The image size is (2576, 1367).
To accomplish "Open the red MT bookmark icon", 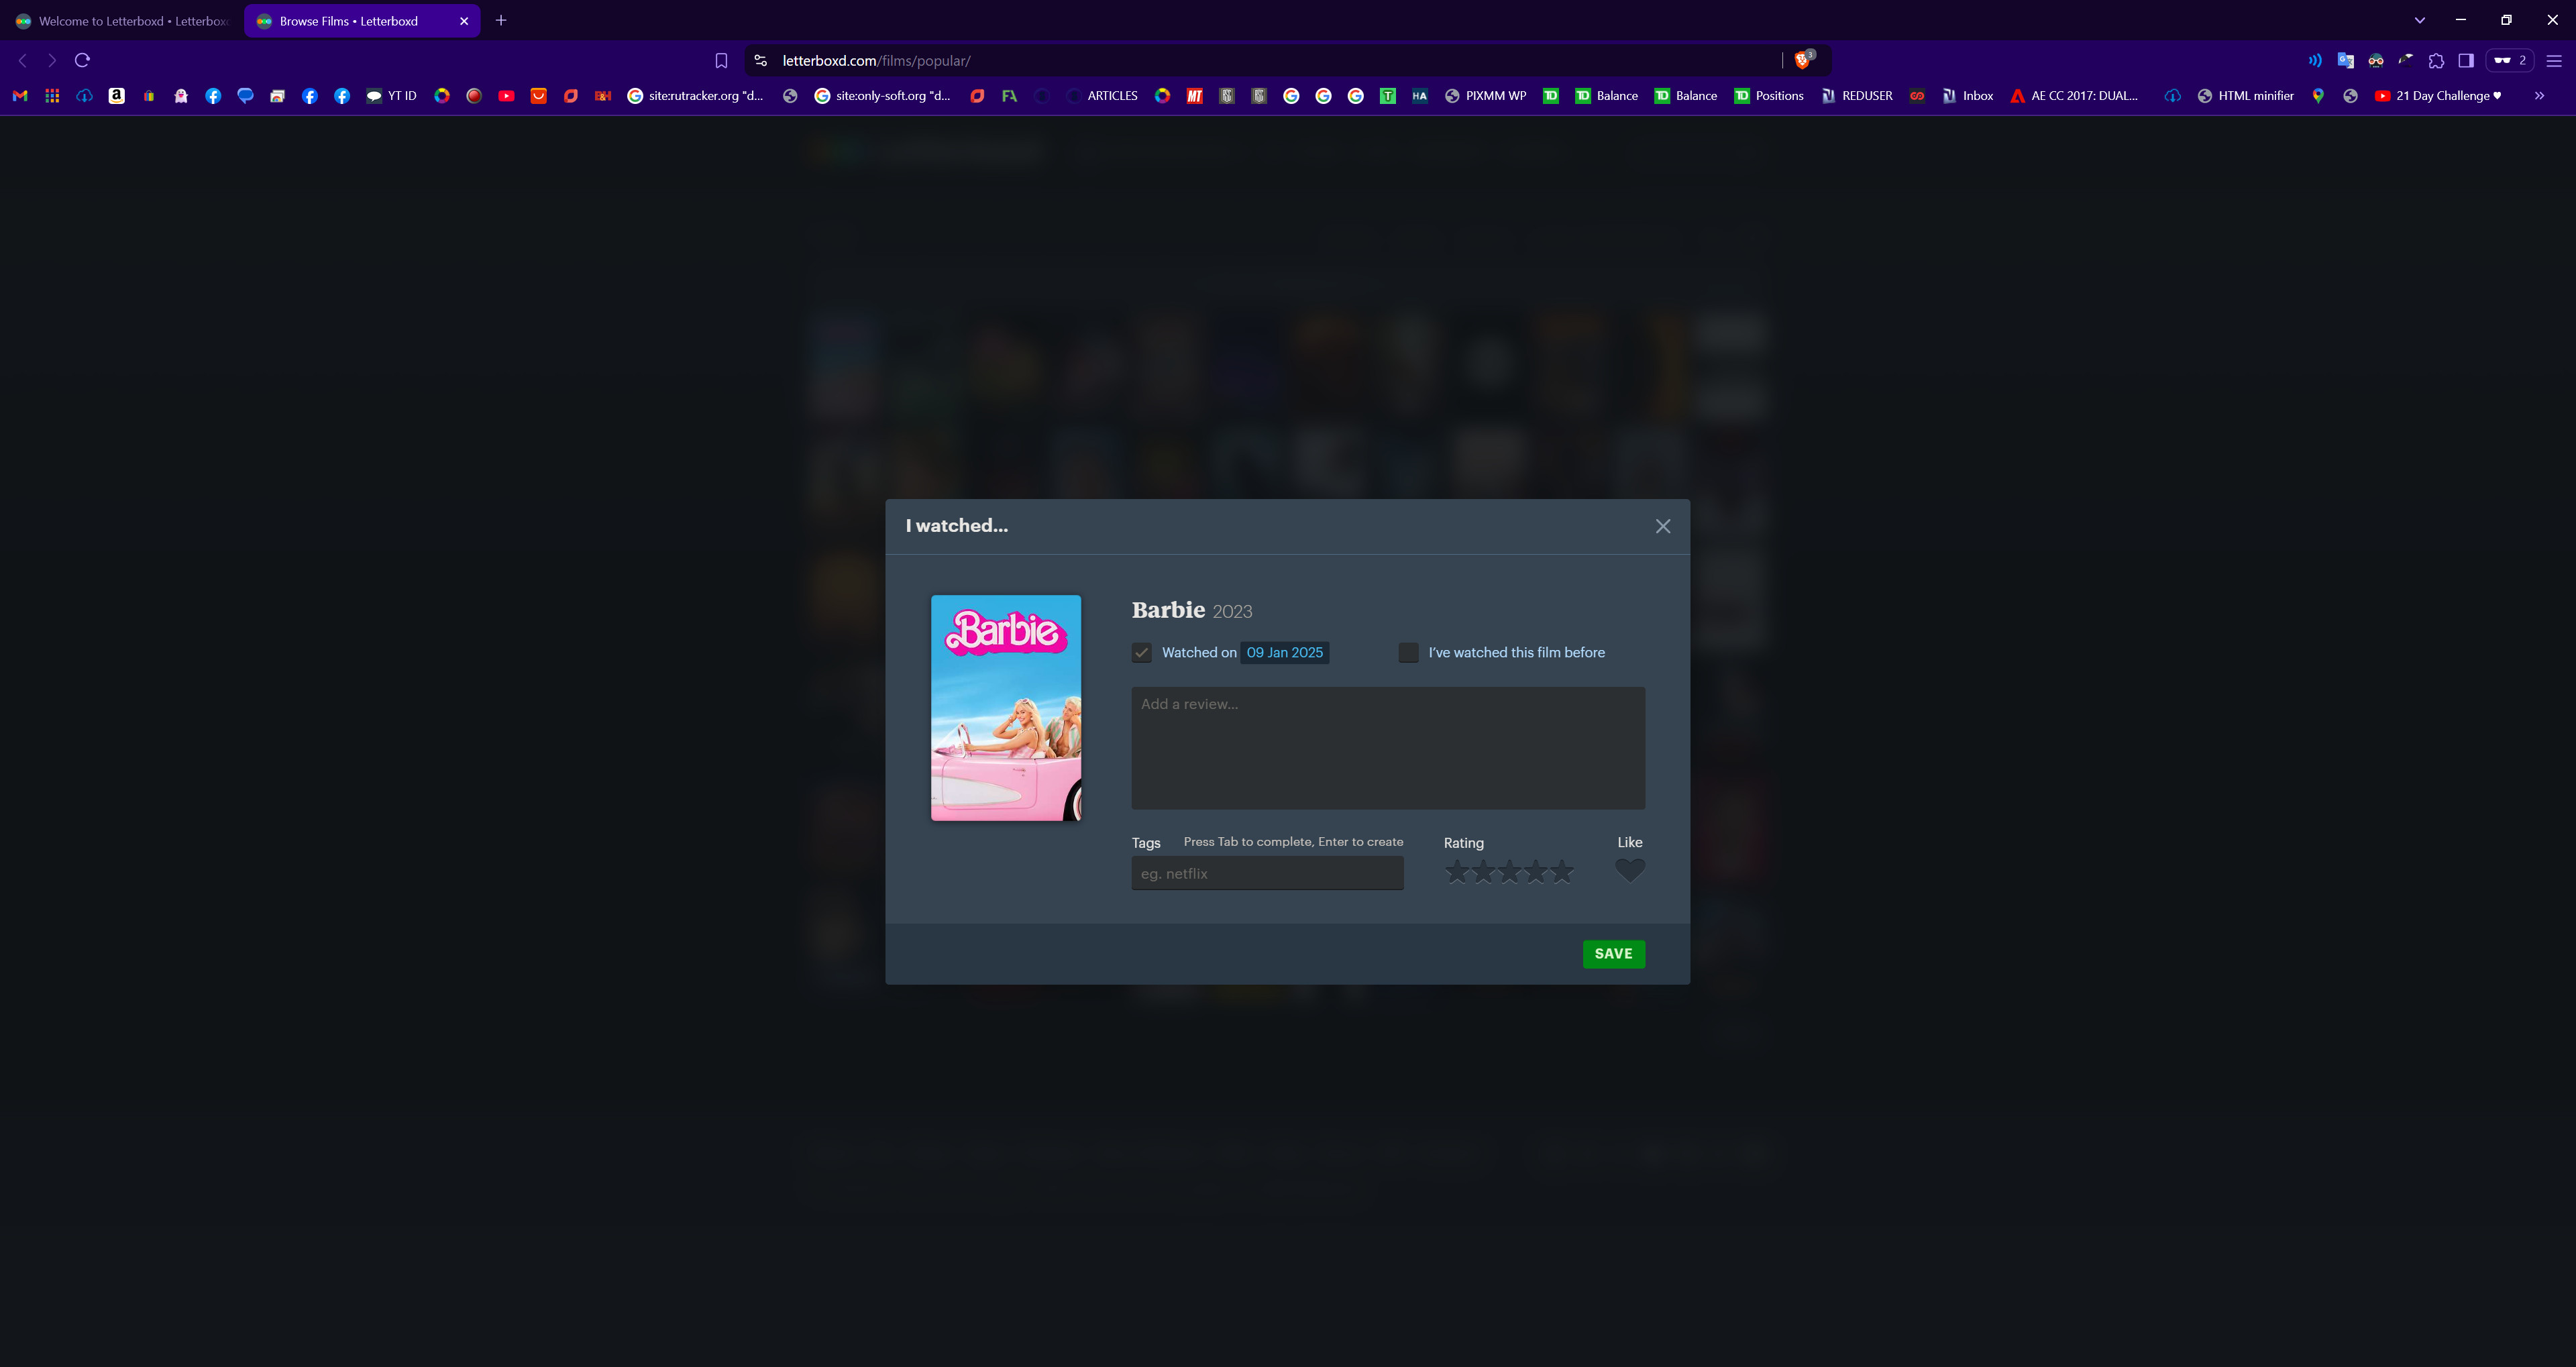I will pos(1194,96).
